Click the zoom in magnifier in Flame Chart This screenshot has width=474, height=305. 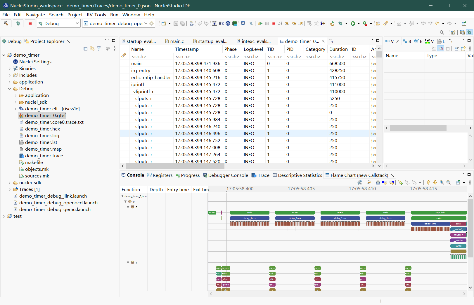click(442, 182)
